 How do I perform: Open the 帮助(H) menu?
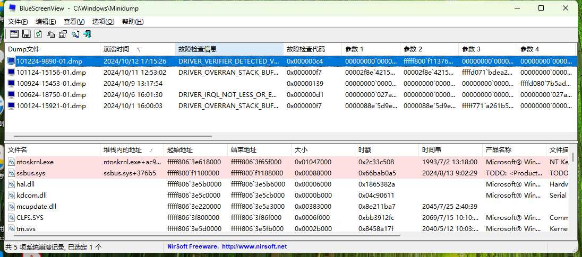coord(133,22)
